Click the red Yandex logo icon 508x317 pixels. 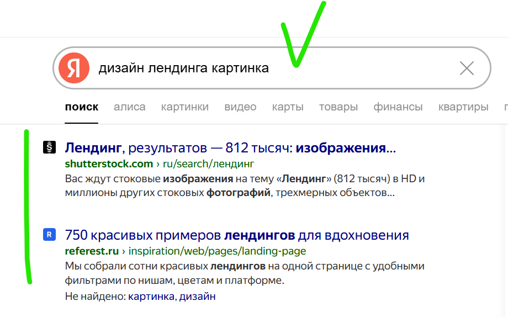pos(74,68)
